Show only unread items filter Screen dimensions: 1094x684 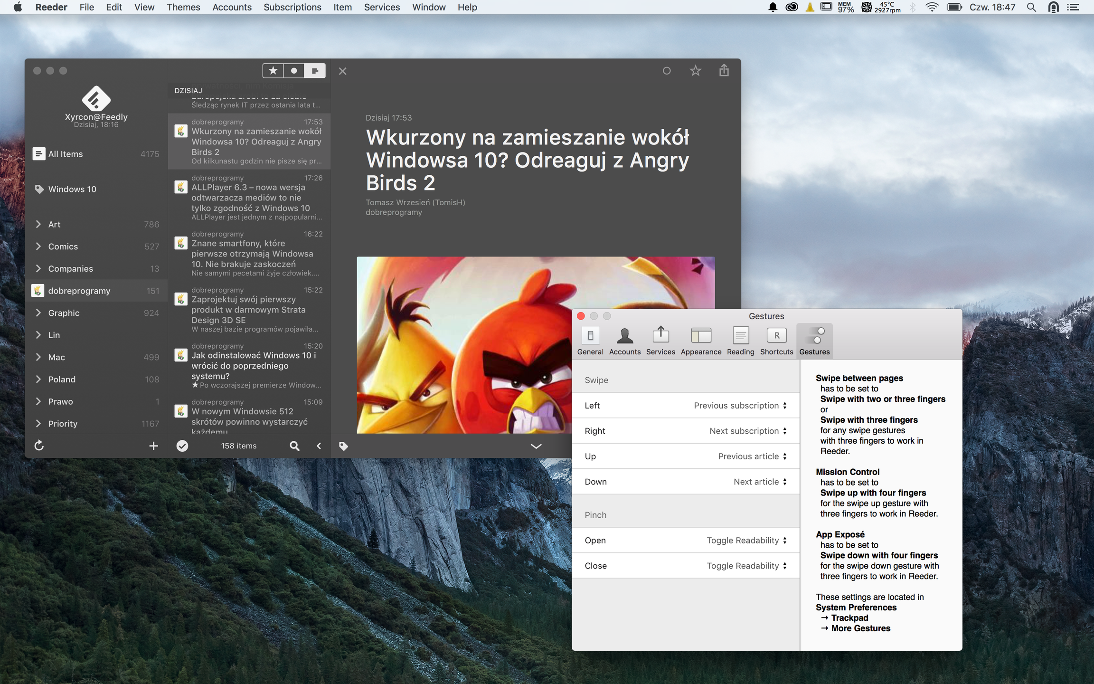pyautogui.click(x=294, y=71)
